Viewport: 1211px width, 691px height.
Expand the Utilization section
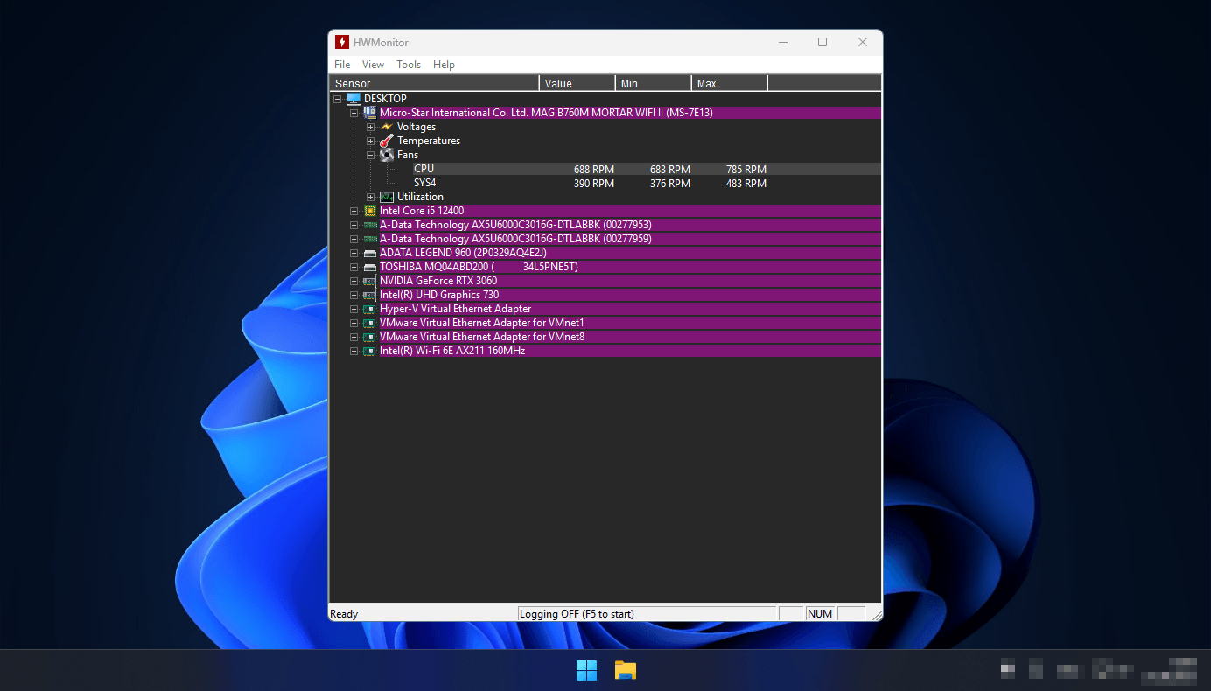[370, 197]
